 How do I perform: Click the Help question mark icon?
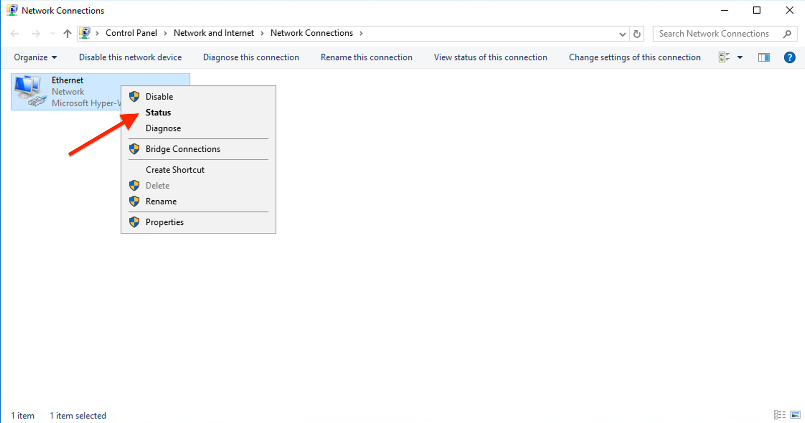[789, 57]
